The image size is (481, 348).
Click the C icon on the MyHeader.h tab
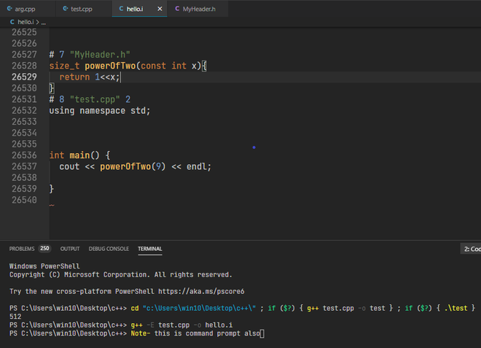tap(176, 9)
